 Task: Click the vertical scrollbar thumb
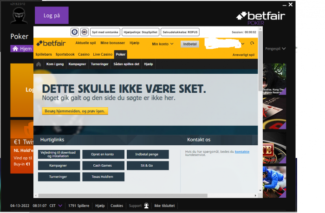pyautogui.click(x=260, y=61)
